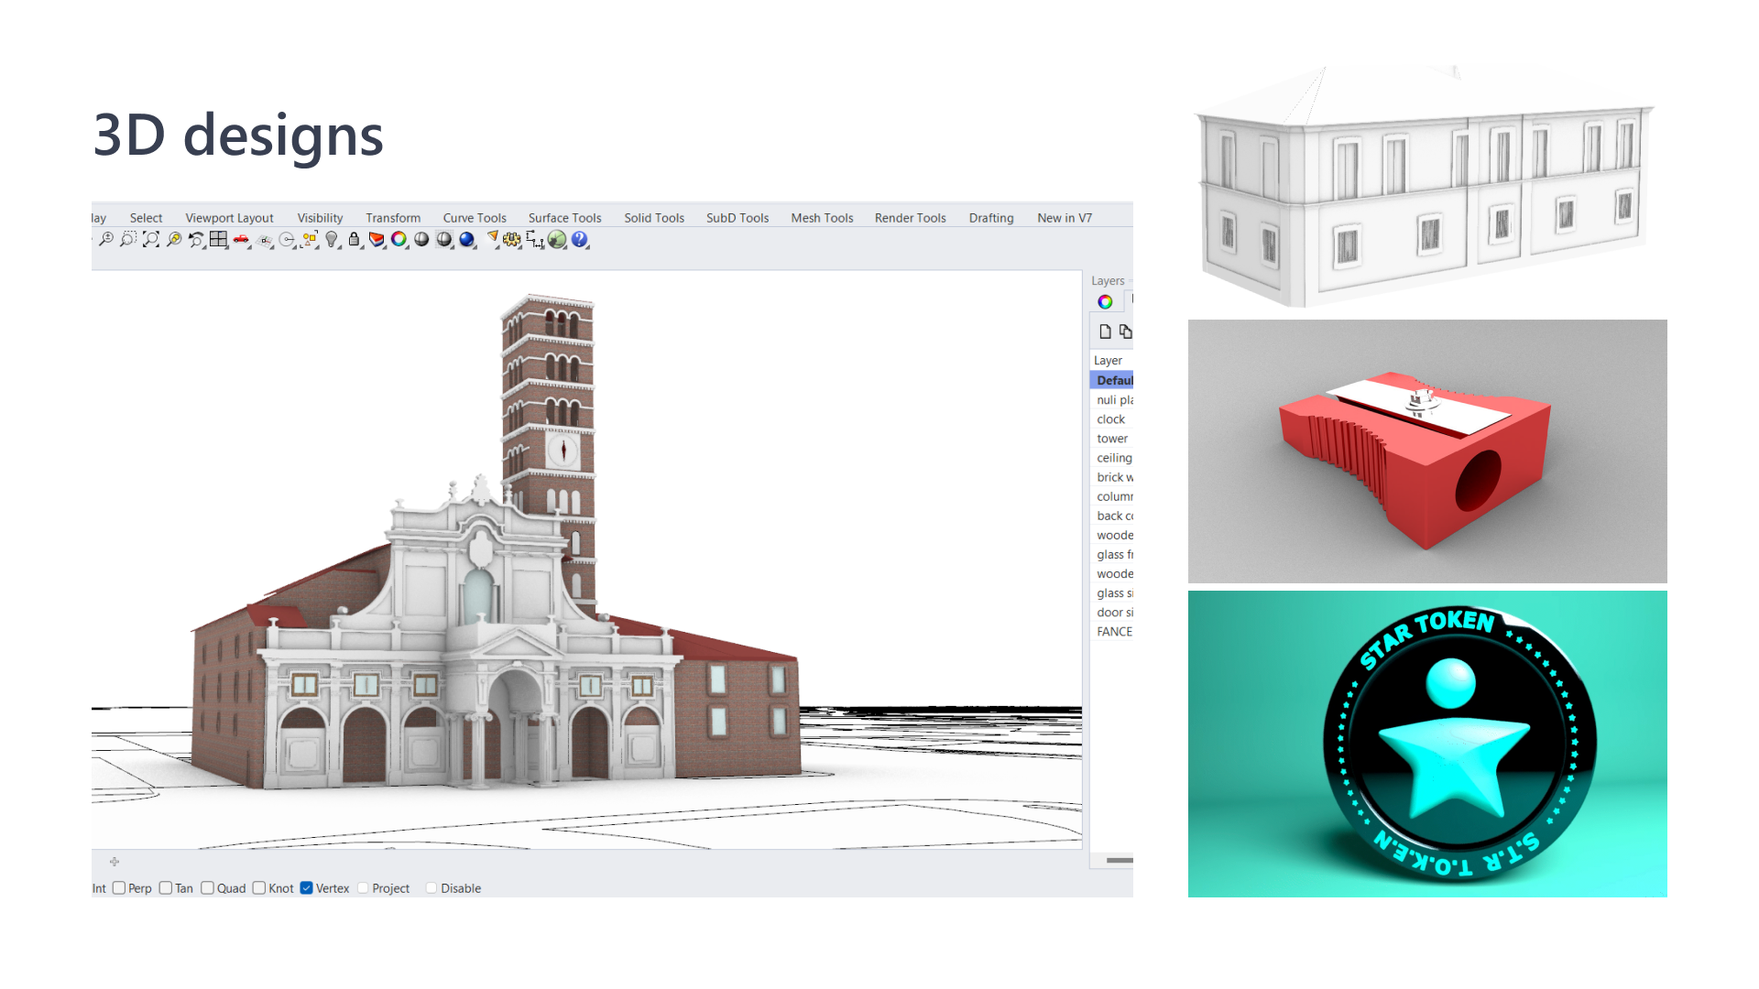Click the new layer page icon
The height and width of the screenshot is (989, 1759).
coord(1105,331)
